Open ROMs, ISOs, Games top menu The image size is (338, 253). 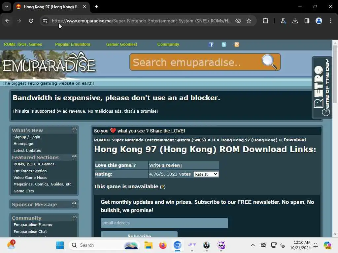point(23,44)
